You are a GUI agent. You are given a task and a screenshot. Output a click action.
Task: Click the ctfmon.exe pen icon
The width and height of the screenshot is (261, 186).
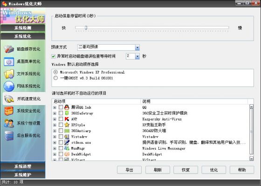pyautogui.click(x=67, y=142)
